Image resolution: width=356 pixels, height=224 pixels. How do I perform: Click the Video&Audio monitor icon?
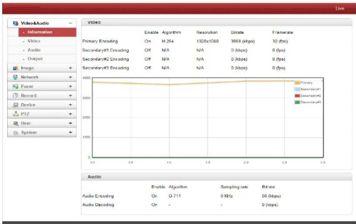(15, 23)
